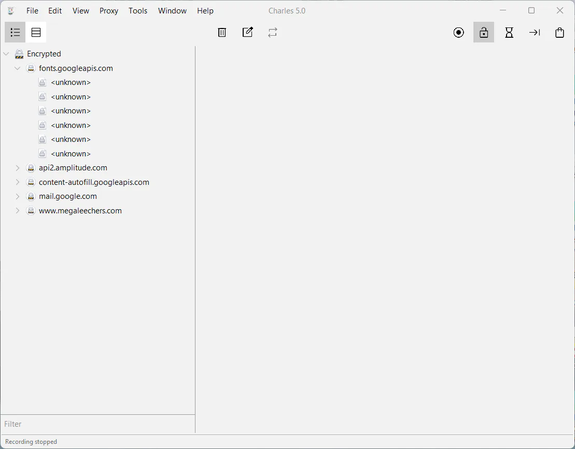Toggle SSL proxying padlock button
This screenshot has height=449, width=575.
pyautogui.click(x=484, y=32)
